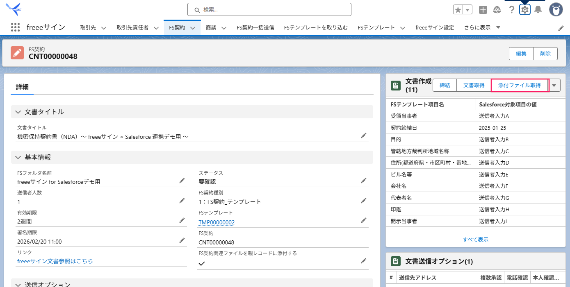The width and height of the screenshot is (570, 287).
Task: Open 商談 tab dropdown chevron
Action: tap(224, 28)
